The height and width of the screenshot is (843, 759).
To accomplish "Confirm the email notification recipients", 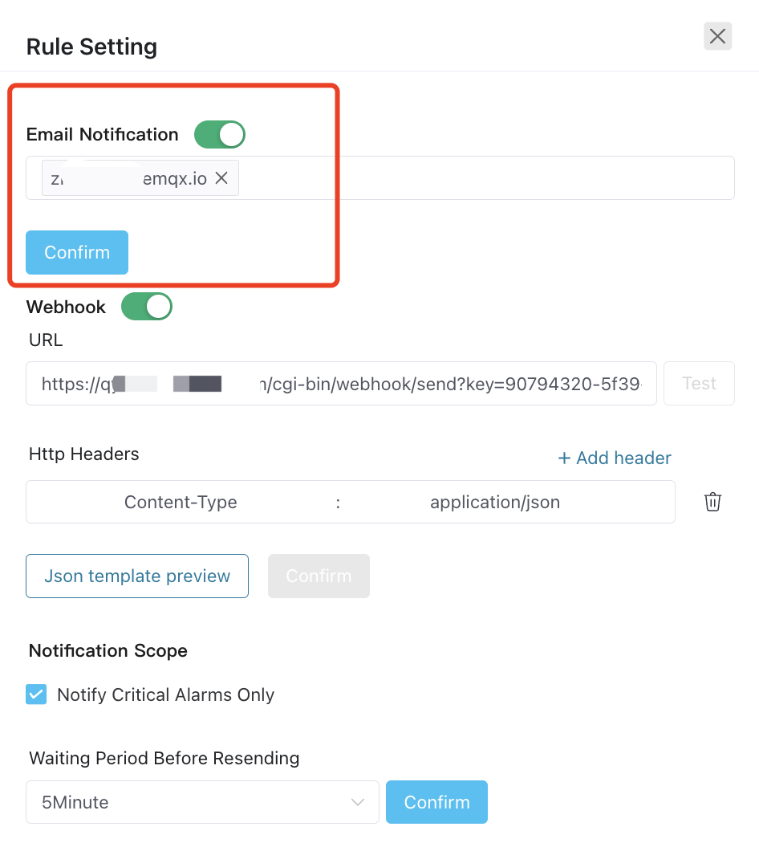I will point(77,252).
